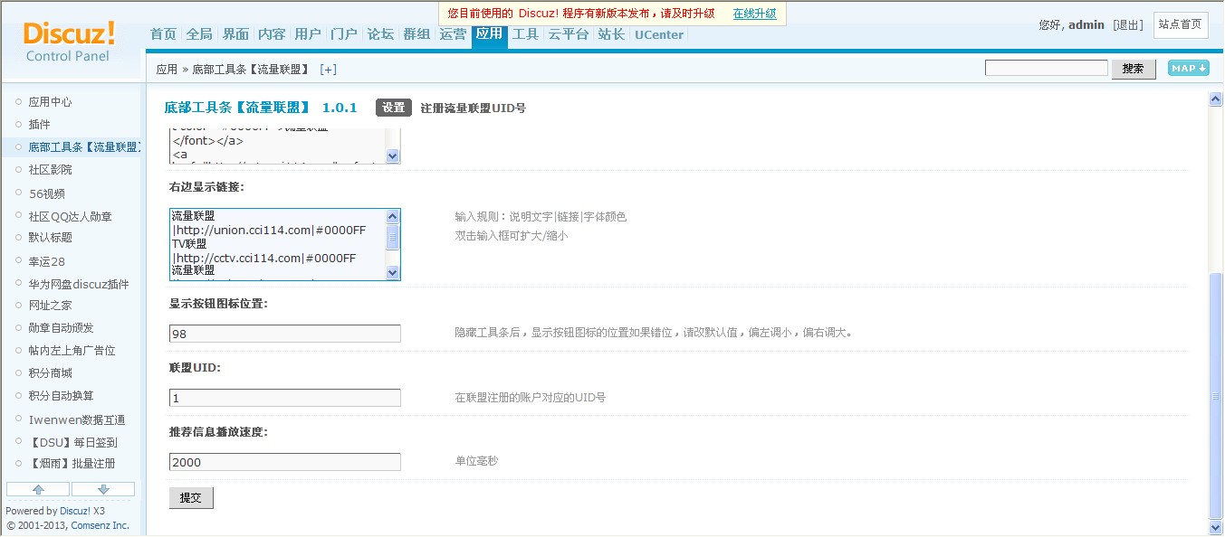This screenshot has width=1225, height=537.
Task: Click the Discuz! Control Panel logo
Action: 69,42
